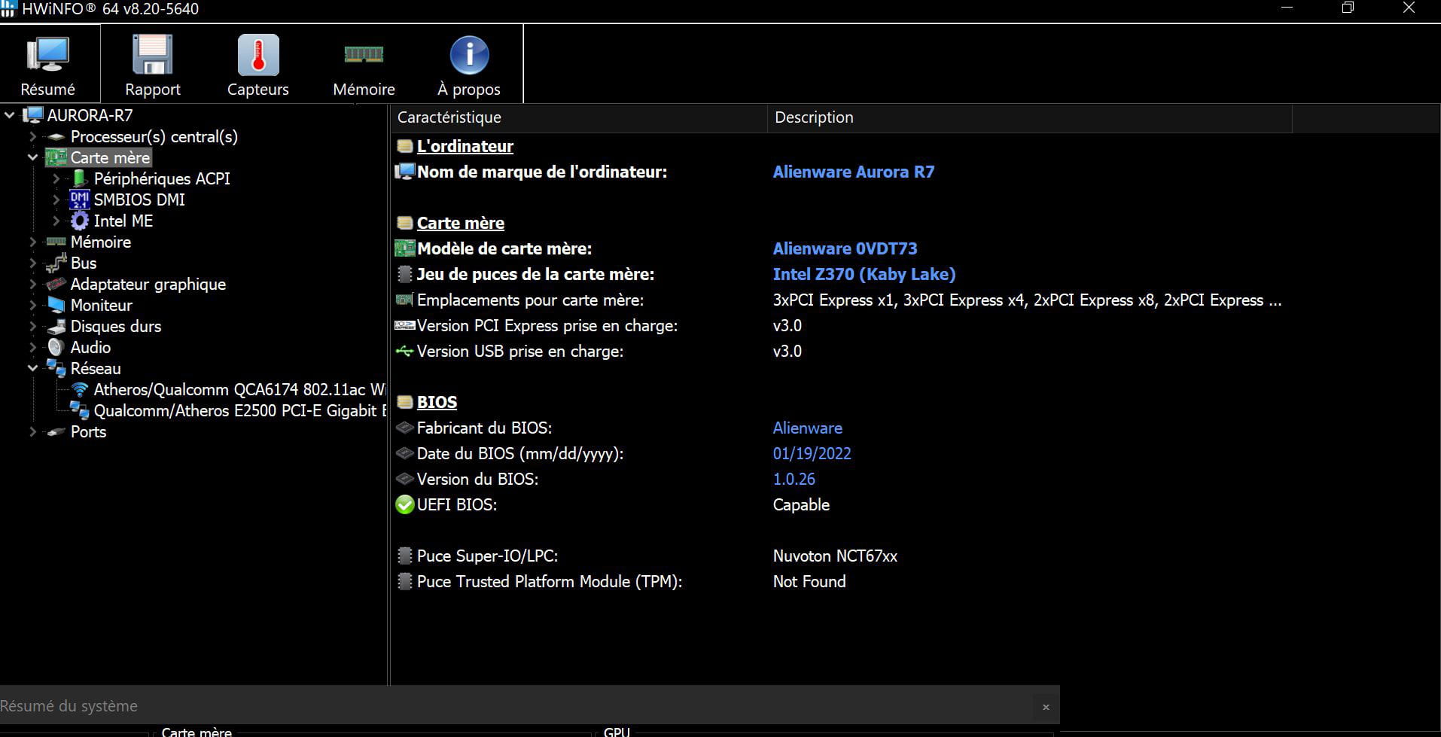Expand the Audio tree node
Image resolution: width=1441 pixels, height=737 pixels.
pyautogui.click(x=32, y=347)
